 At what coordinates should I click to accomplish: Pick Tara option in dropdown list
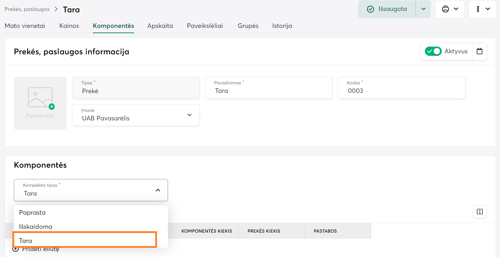[26, 241]
